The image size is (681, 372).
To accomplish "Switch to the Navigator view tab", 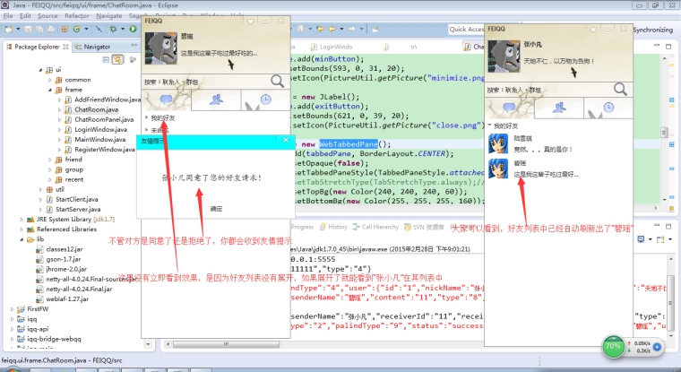I will 92,47.
